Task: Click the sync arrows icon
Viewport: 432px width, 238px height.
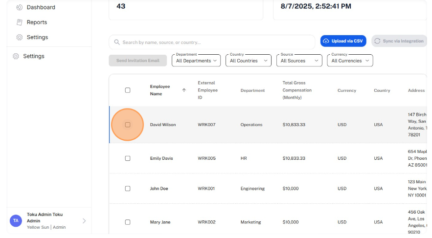Action: point(377,41)
